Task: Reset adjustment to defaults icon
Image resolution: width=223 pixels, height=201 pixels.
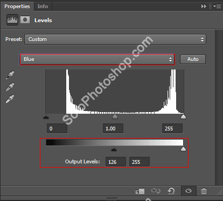Action: pyautogui.click(x=171, y=191)
